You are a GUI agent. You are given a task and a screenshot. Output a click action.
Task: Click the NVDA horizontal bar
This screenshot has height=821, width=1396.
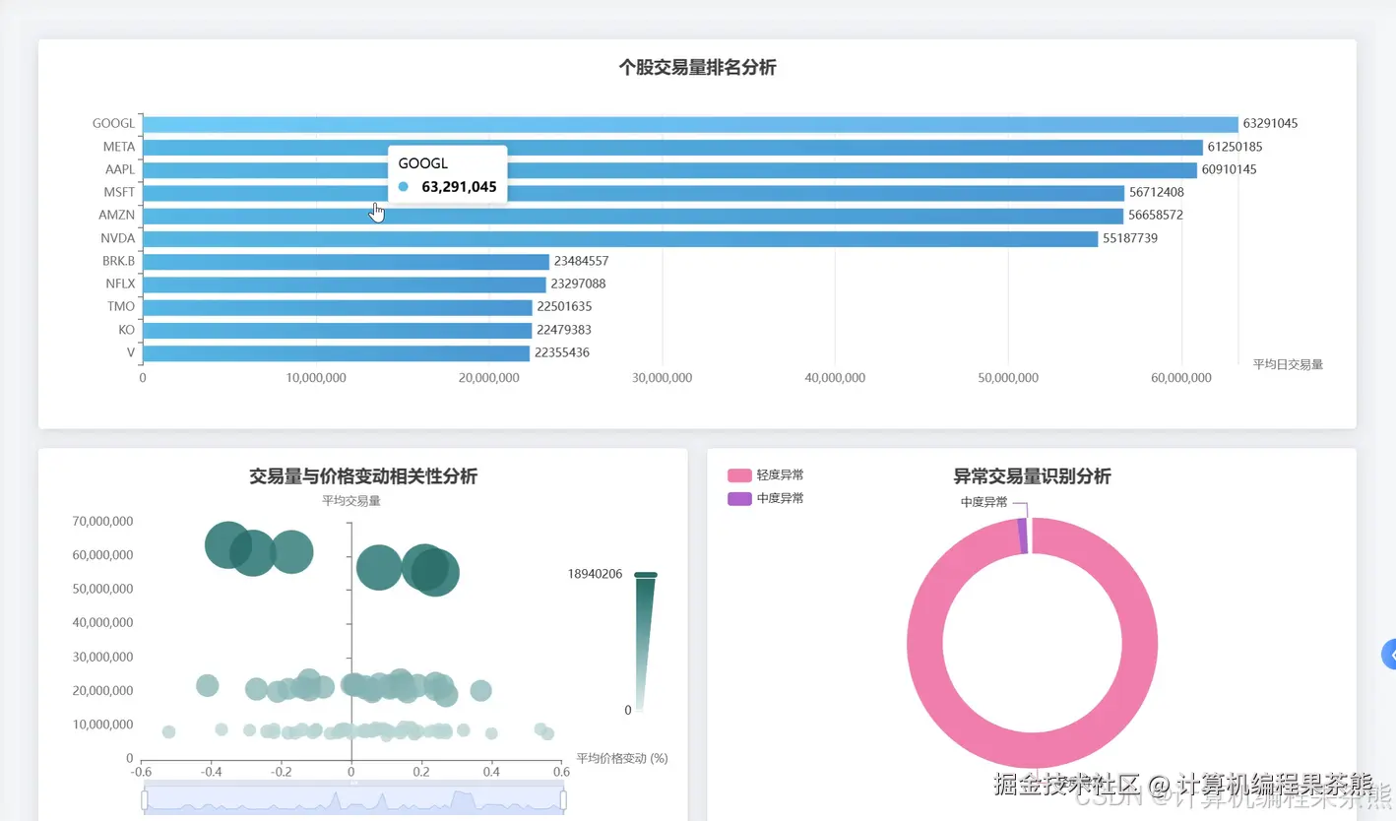[x=620, y=239]
